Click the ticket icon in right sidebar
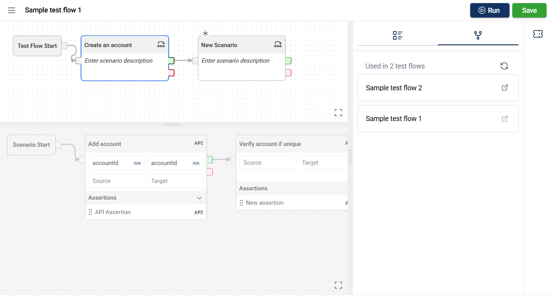The height and width of the screenshot is (297, 552). [x=538, y=34]
